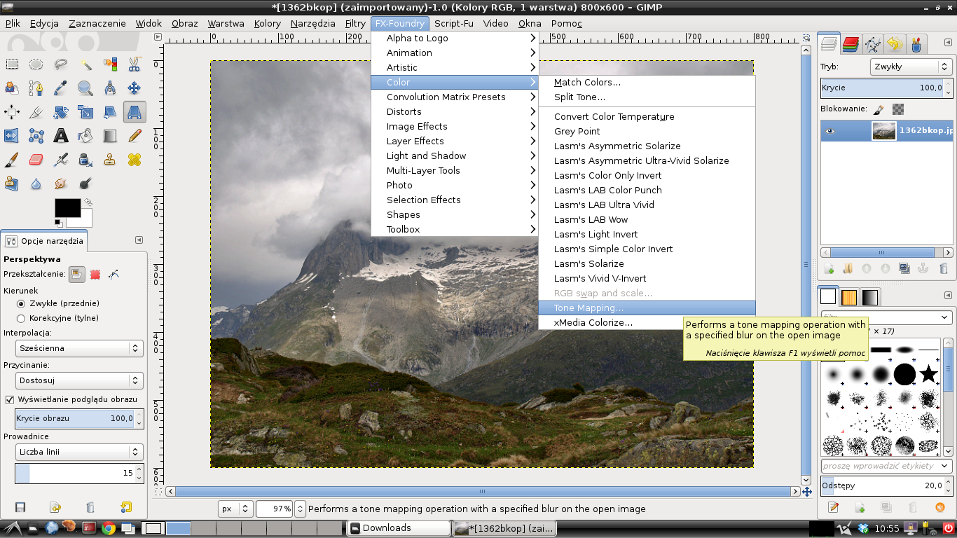The width and height of the screenshot is (957, 538).
Task: Select the Blend gradient tool
Action: [110, 136]
